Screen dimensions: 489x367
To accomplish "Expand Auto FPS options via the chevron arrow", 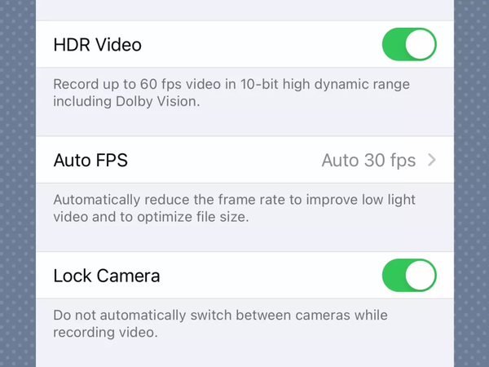I will [x=432, y=161].
